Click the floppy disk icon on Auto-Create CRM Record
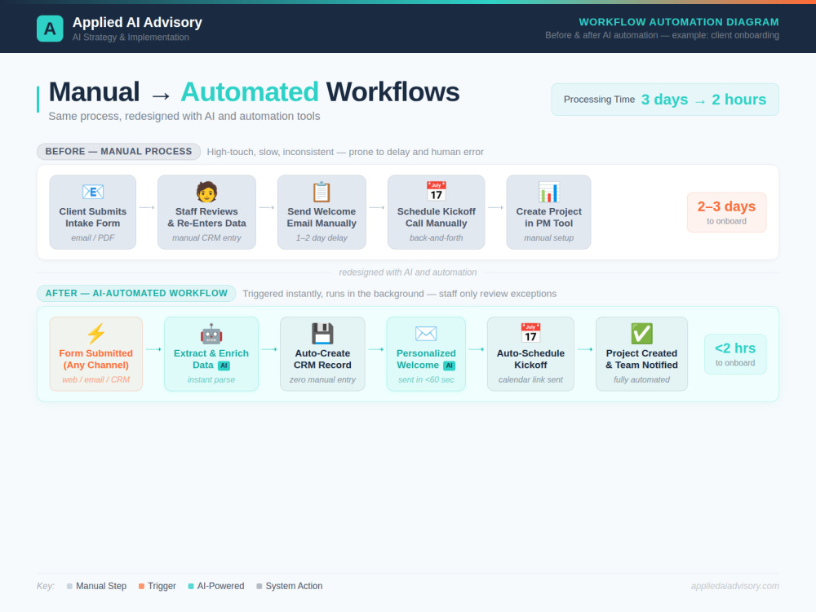The height and width of the screenshot is (612, 816). pos(322,334)
